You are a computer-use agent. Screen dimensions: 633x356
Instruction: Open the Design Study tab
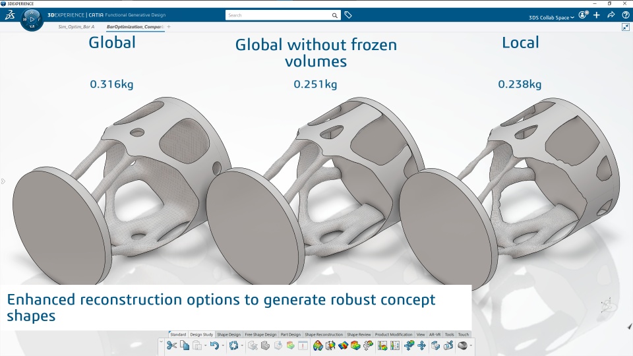pyautogui.click(x=202, y=335)
